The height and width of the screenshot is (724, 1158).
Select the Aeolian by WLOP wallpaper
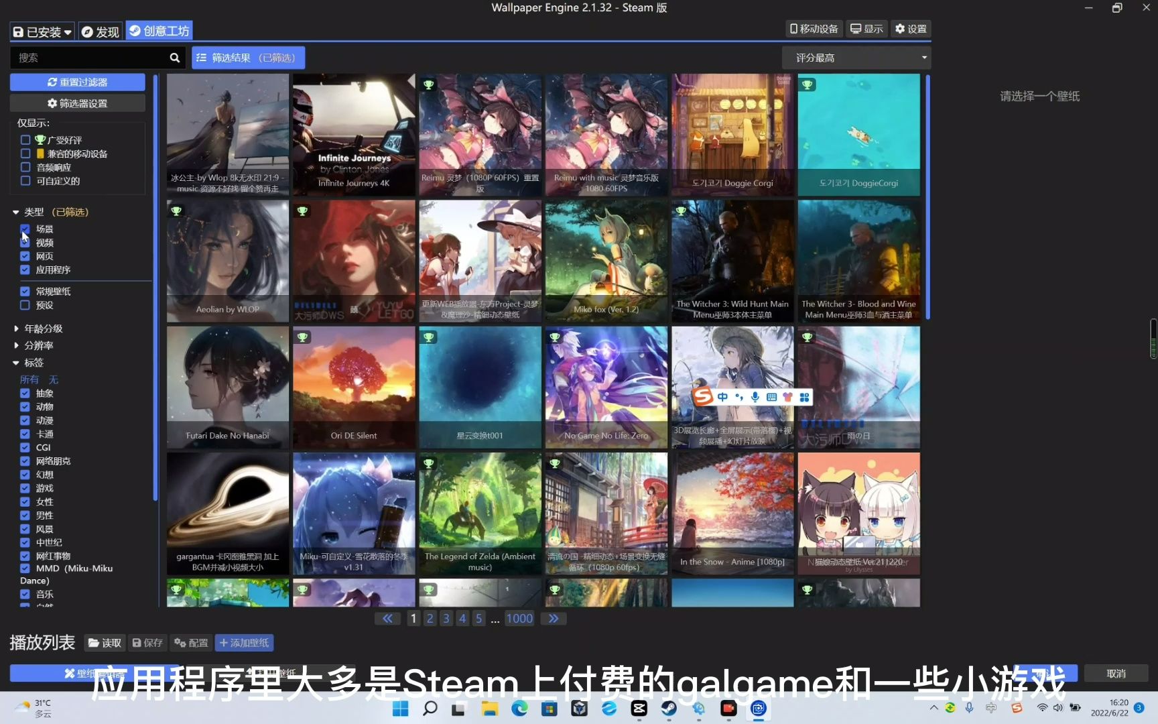(228, 261)
